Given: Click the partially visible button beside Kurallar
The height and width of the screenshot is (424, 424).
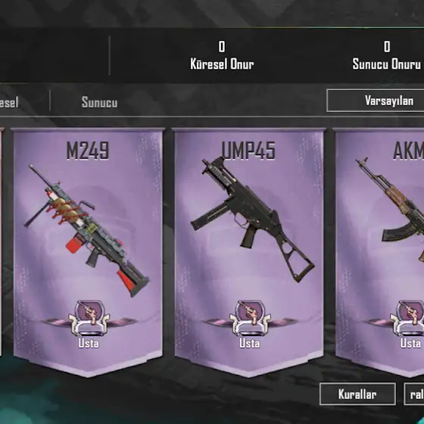Looking at the screenshot, I should coord(414,394).
